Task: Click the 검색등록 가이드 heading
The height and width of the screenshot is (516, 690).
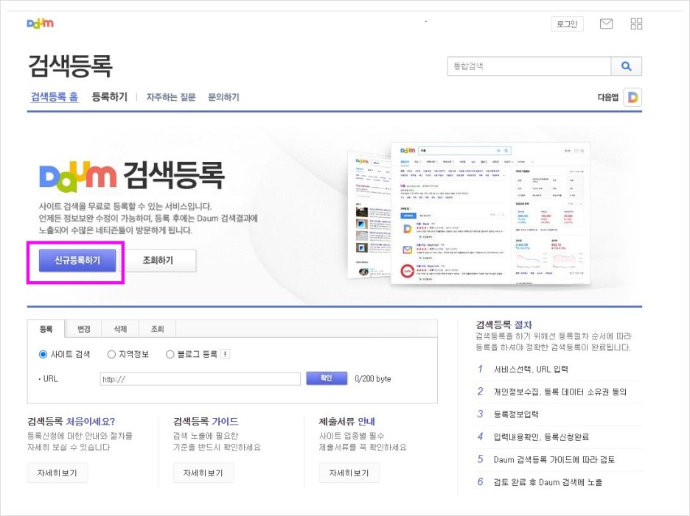Action: [206, 422]
